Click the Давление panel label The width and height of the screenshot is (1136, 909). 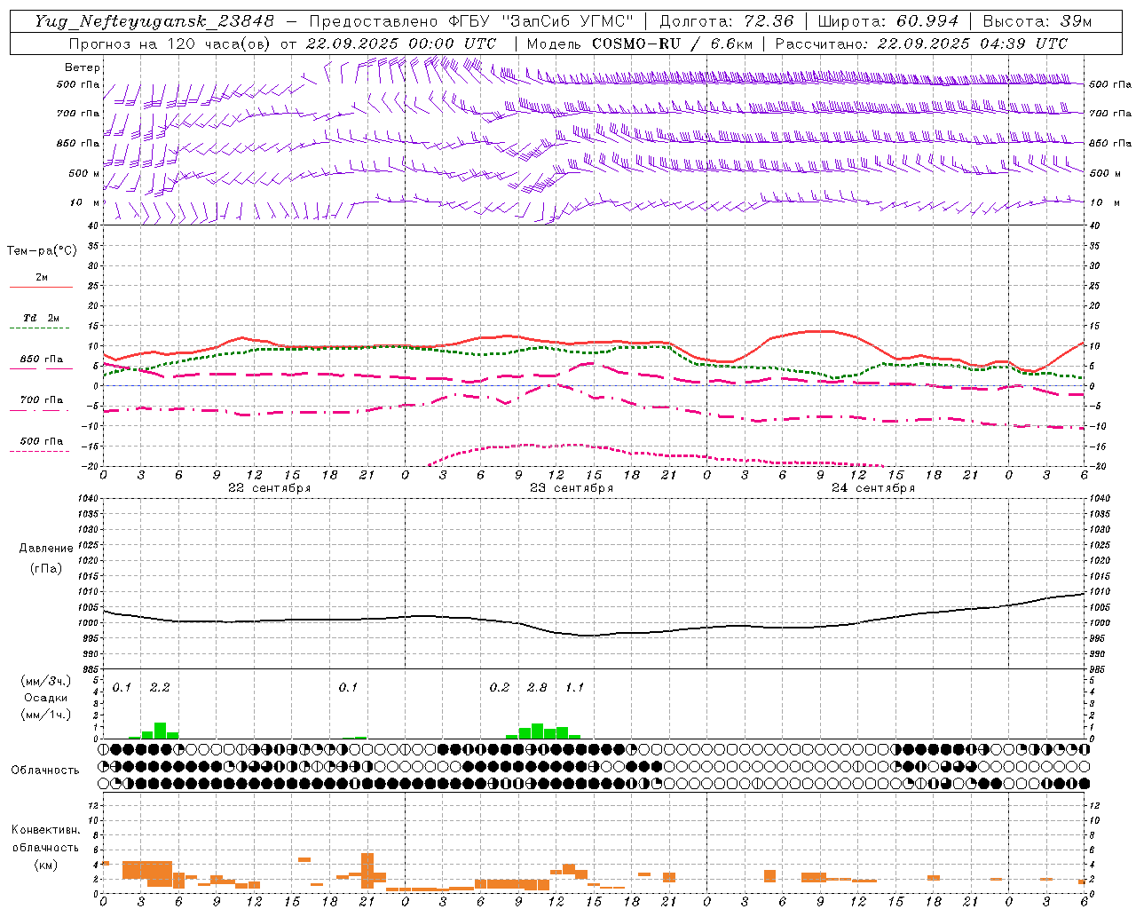click(x=46, y=549)
